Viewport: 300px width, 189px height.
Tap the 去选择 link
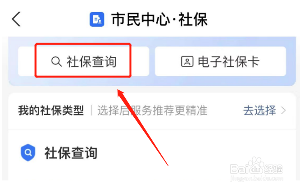point(259,111)
